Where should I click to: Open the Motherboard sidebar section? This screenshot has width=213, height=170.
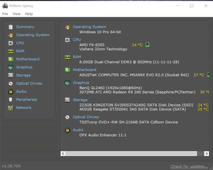click(28, 59)
